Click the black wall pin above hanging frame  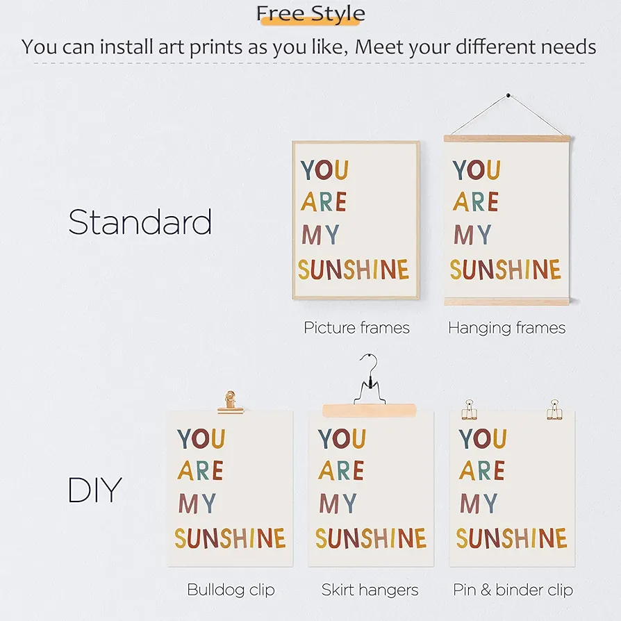[x=508, y=95]
